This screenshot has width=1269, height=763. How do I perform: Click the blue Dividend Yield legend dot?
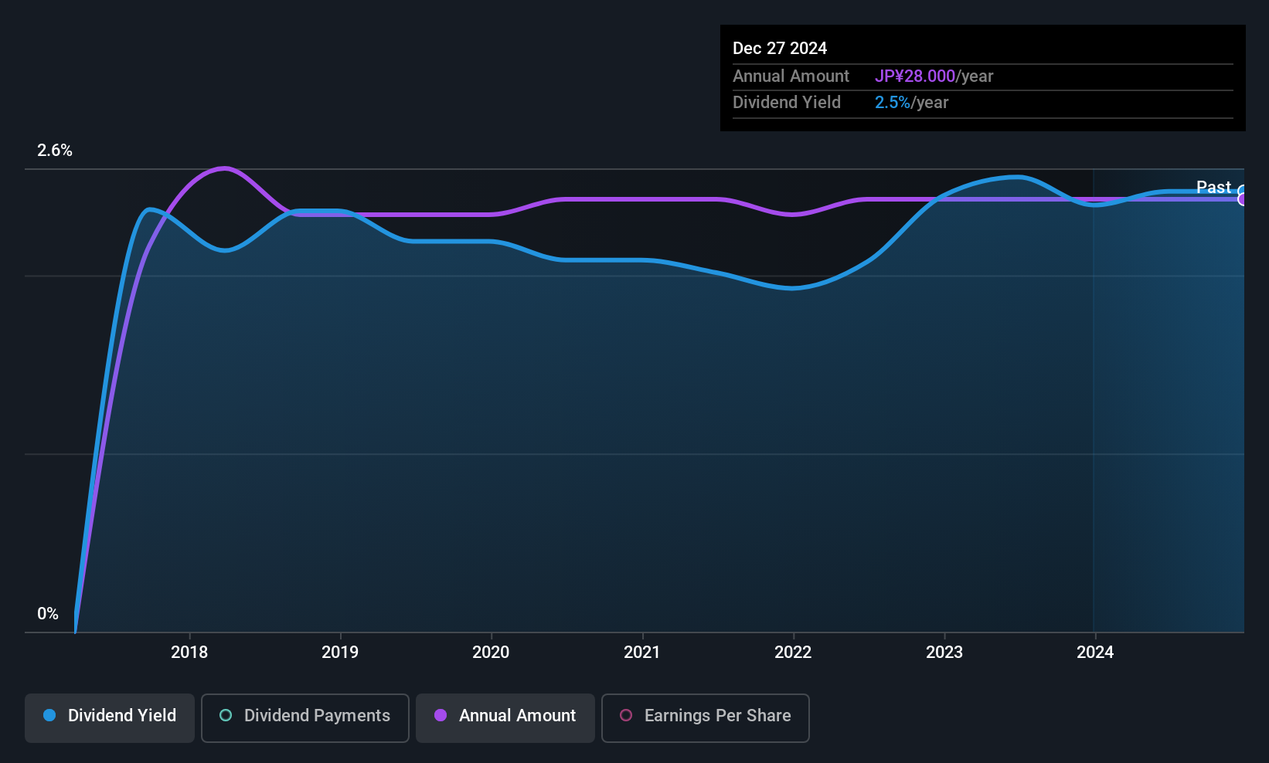pyautogui.click(x=49, y=715)
